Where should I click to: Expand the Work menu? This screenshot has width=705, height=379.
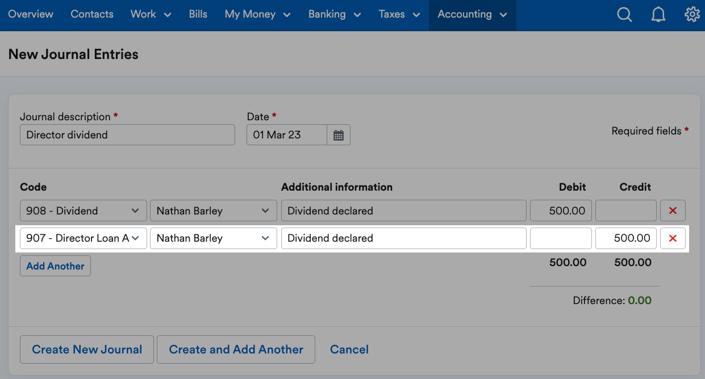(x=151, y=14)
